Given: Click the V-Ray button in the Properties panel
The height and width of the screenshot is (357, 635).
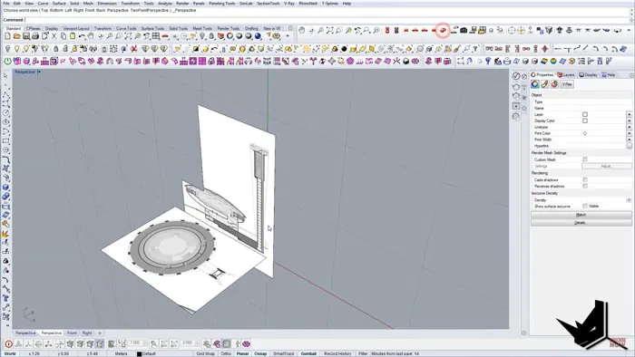Looking at the screenshot, I should tap(567, 84).
